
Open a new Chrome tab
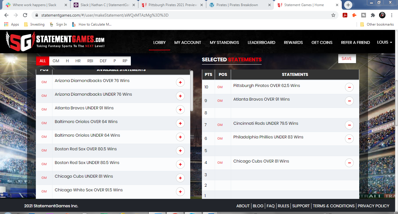[x=348, y=5]
